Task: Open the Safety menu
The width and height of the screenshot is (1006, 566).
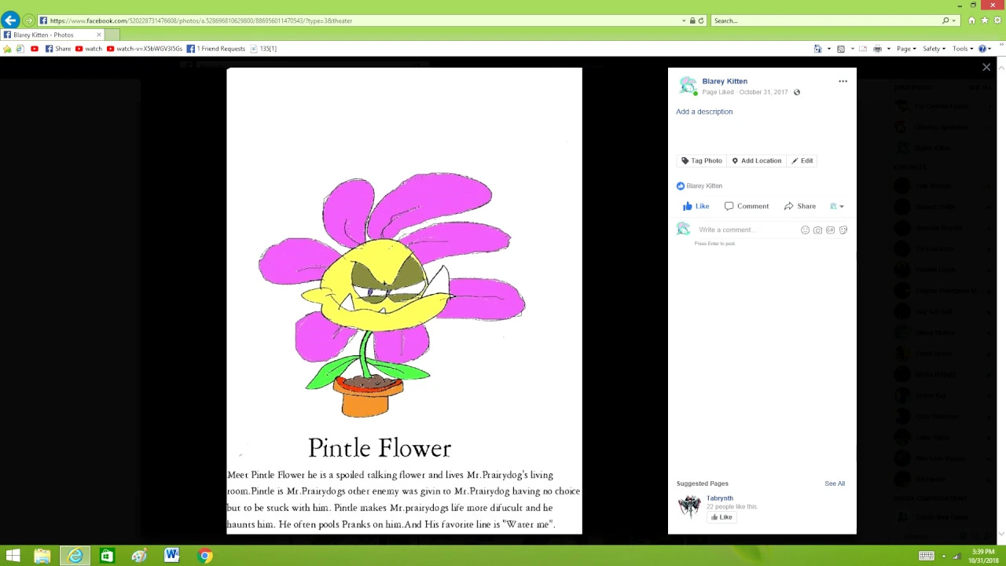Action: point(934,49)
